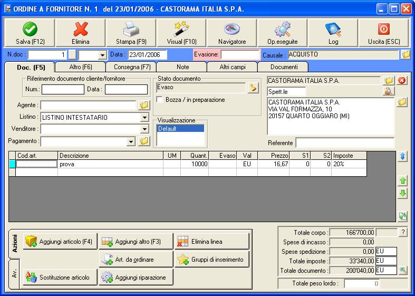This screenshot has width=415, height=296.
Task: Expand the Pagamento dropdown
Action: click(x=131, y=141)
